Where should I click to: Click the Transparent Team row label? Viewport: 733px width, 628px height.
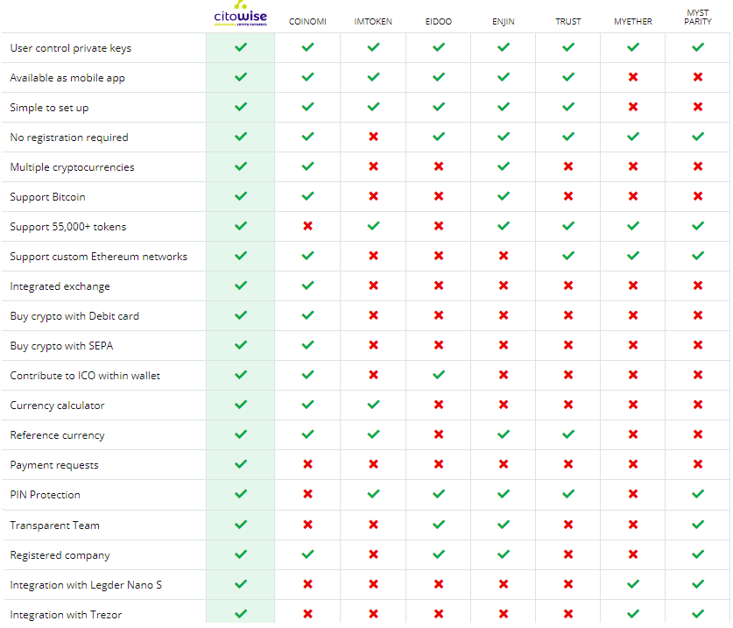tap(54, 526)
